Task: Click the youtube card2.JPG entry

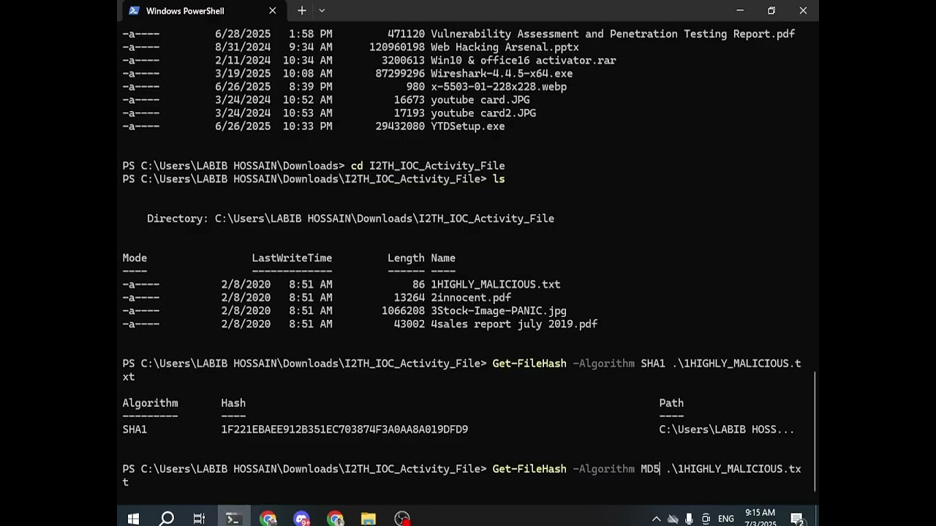Action: coord(483,113)
